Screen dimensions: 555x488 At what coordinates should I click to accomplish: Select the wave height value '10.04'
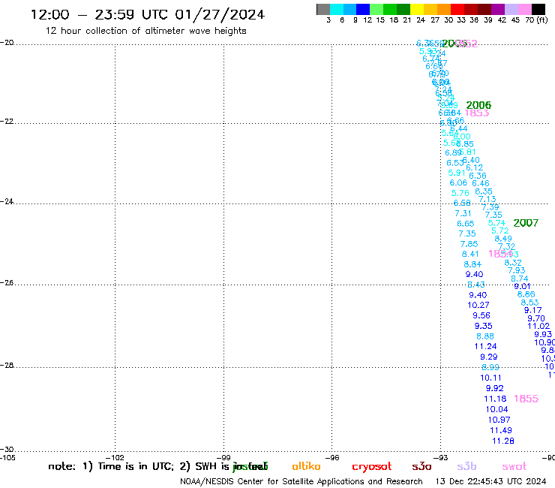coord(497,409)
